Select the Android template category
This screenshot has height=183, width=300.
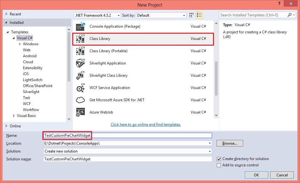[30, 56]
